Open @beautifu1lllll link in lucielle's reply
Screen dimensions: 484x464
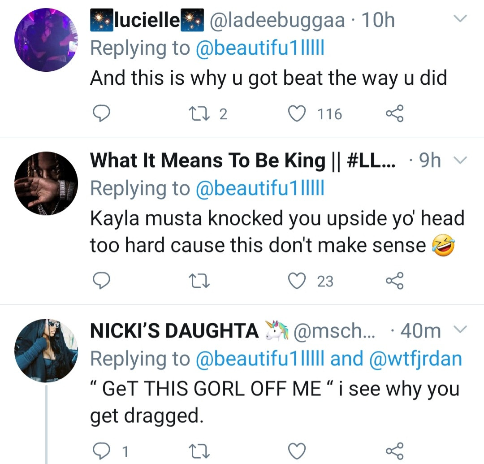tap(260, 48)
